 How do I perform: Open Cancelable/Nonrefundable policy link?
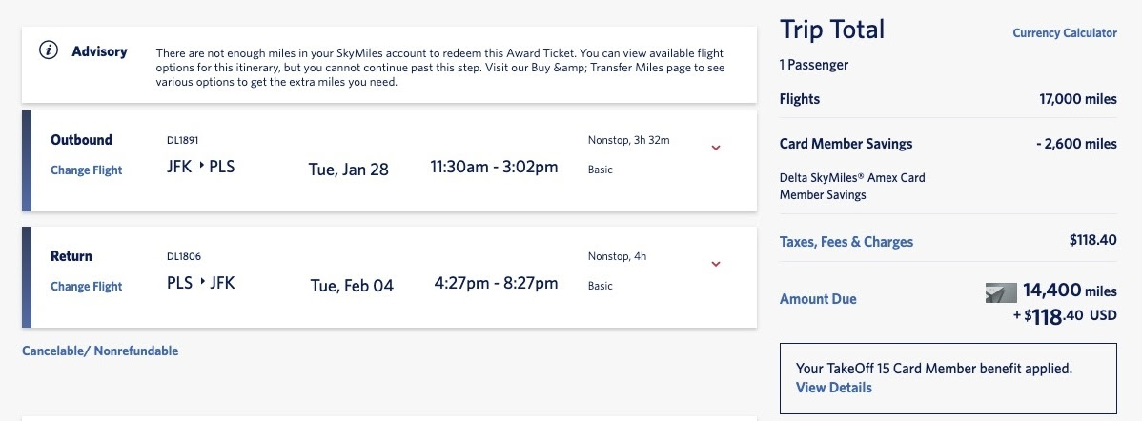[x=100, y=351]
